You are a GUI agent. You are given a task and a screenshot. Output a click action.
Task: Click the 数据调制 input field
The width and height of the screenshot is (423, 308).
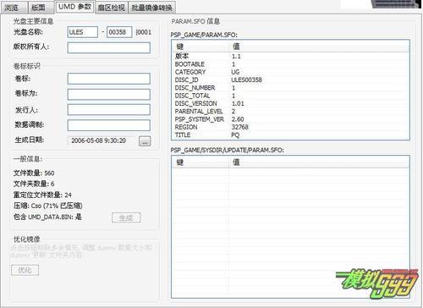(109, 125)
